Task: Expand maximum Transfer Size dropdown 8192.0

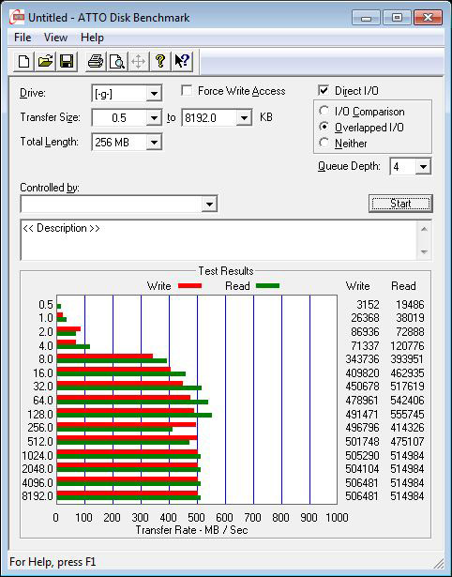Action: pyautogui.click(x=244, y=118)
